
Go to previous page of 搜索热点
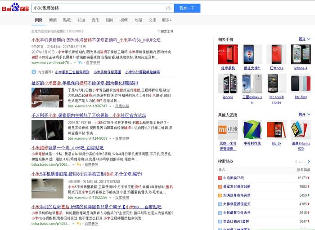296,162
